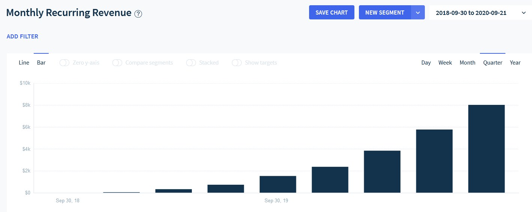
Task: Click the $10k y-axis label
Action: [25, 83]
